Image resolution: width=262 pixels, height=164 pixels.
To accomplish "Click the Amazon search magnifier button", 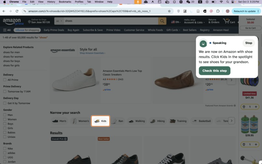I will click(162, 21).
